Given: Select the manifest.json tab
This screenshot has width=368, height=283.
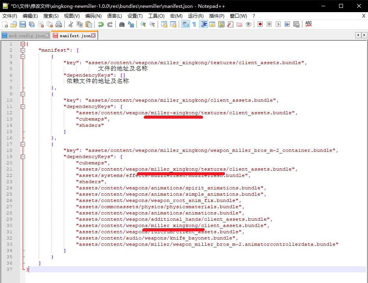Looking at the screenshot, I should [x=74, y=36].
